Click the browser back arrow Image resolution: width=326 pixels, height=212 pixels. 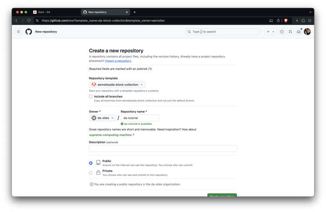pyautogui.click(x=17, y=20)
